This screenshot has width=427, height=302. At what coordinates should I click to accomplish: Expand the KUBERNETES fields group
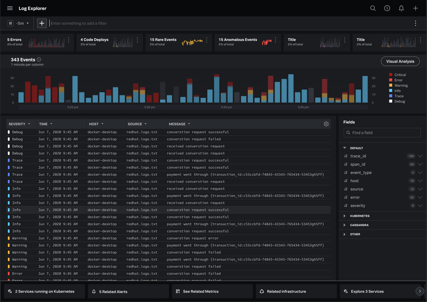point(345,216)
